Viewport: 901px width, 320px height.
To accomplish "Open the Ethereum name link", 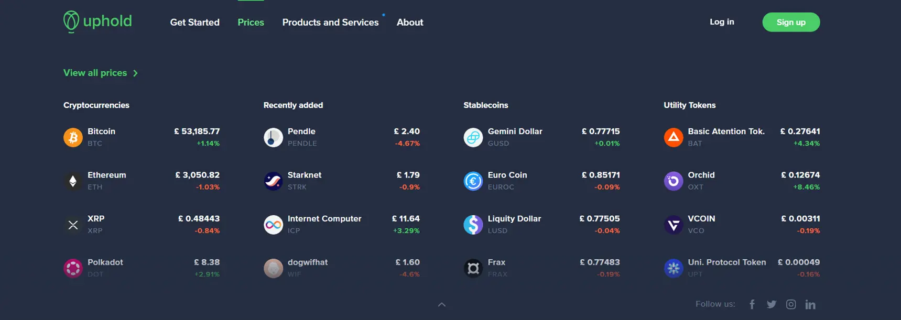I will pyautogui.click(x=107, y=175).
